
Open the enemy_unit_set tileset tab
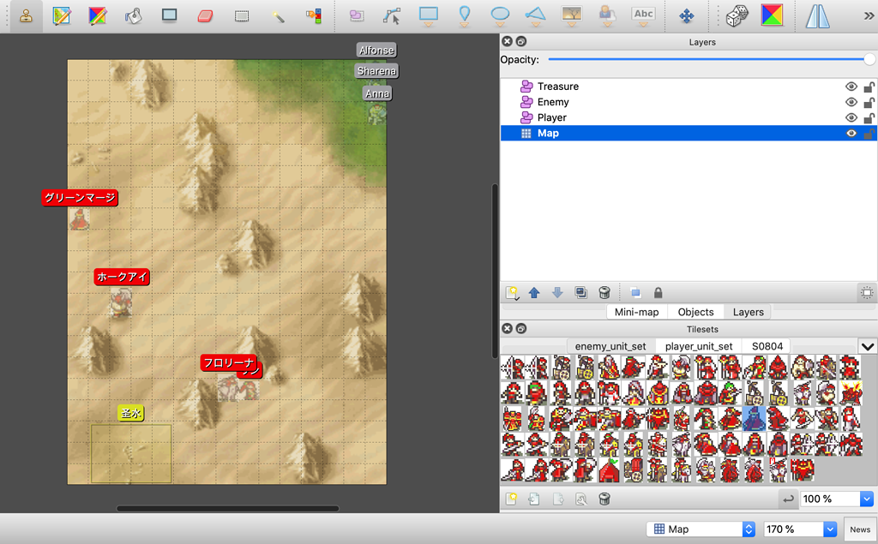[x=609, y=346]
